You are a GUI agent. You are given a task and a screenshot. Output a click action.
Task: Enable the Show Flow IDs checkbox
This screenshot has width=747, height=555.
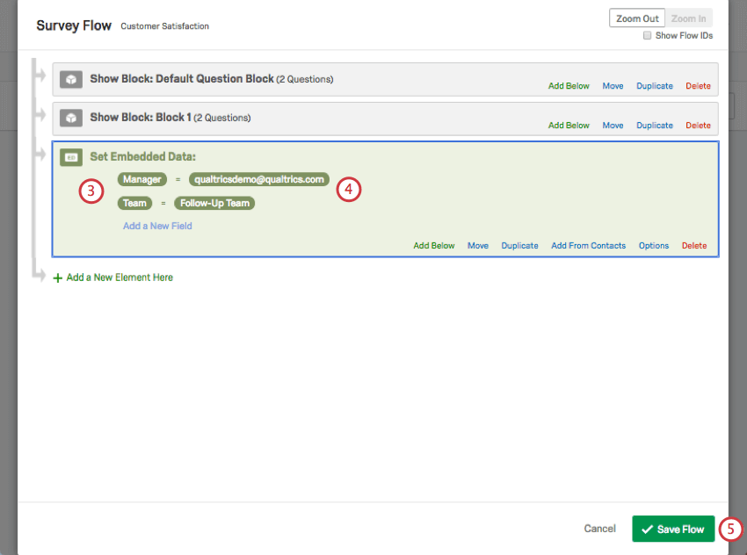point(648,35)
